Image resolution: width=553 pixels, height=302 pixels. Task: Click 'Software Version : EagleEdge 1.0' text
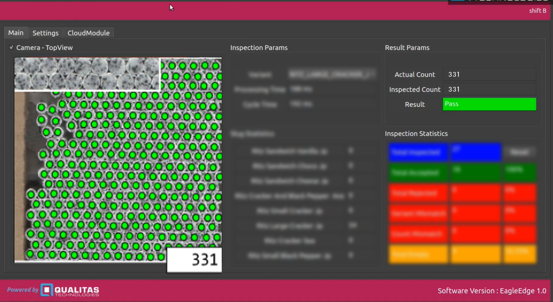(x=492, y=291)
